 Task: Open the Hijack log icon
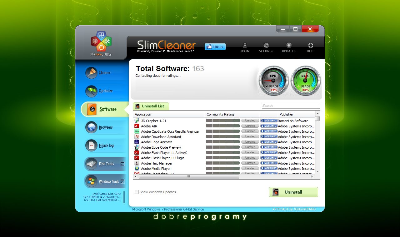point(92,146)
